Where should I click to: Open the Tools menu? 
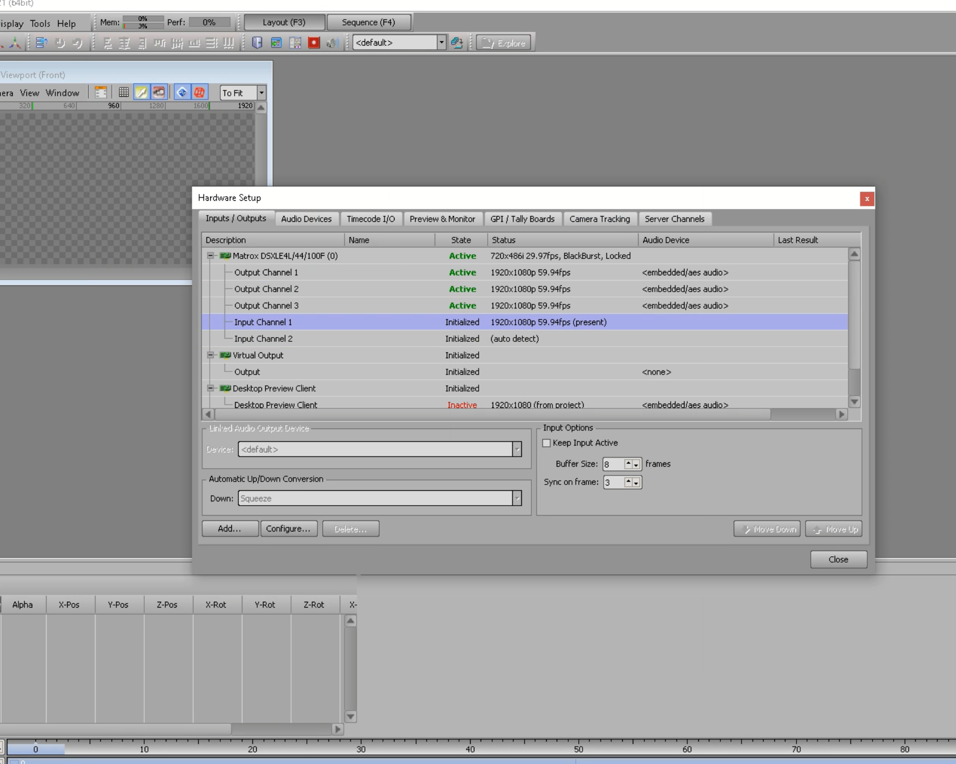tap(40, 23)
